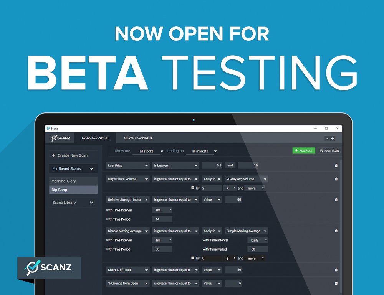The image size is (384, 295).
Task: Click the Last Price minimum field 0.3
Action: [x=212, y=166]
